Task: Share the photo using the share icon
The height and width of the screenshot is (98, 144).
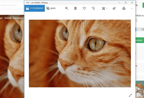Action: pos(114,8)
